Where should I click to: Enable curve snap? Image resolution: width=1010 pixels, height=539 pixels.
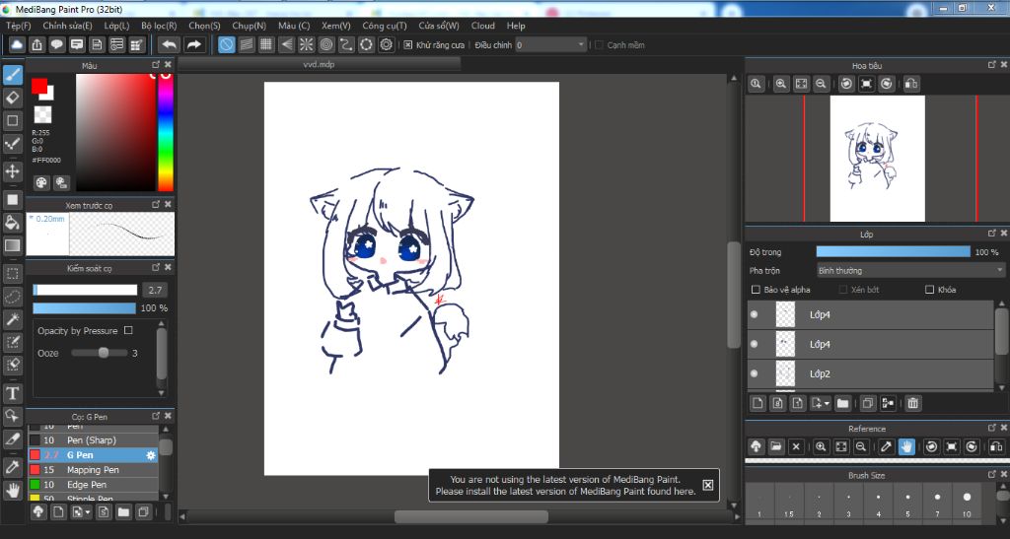pos(346,44)
